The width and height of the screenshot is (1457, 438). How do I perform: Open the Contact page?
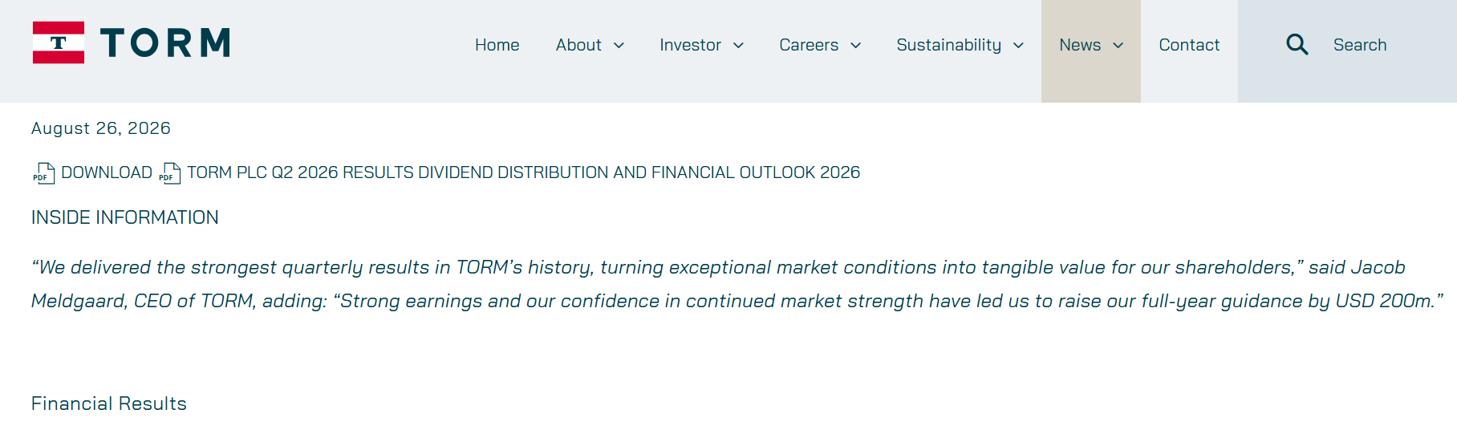1189,45
